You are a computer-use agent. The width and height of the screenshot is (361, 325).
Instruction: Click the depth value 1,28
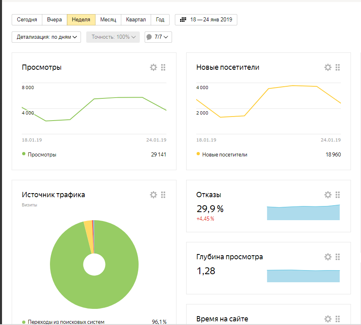point(206,271)
